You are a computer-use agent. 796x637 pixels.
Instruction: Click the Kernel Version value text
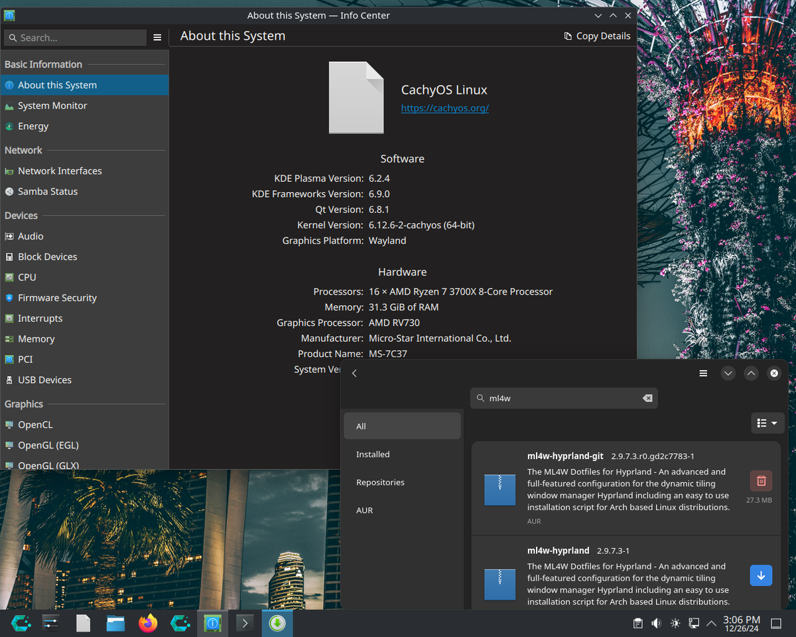point(421,225)
